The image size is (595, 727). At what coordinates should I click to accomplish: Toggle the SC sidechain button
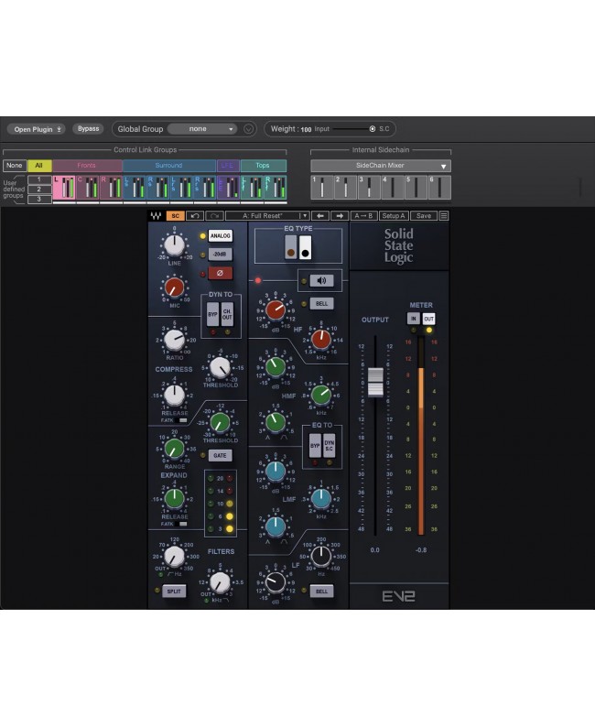click(175, 216)
